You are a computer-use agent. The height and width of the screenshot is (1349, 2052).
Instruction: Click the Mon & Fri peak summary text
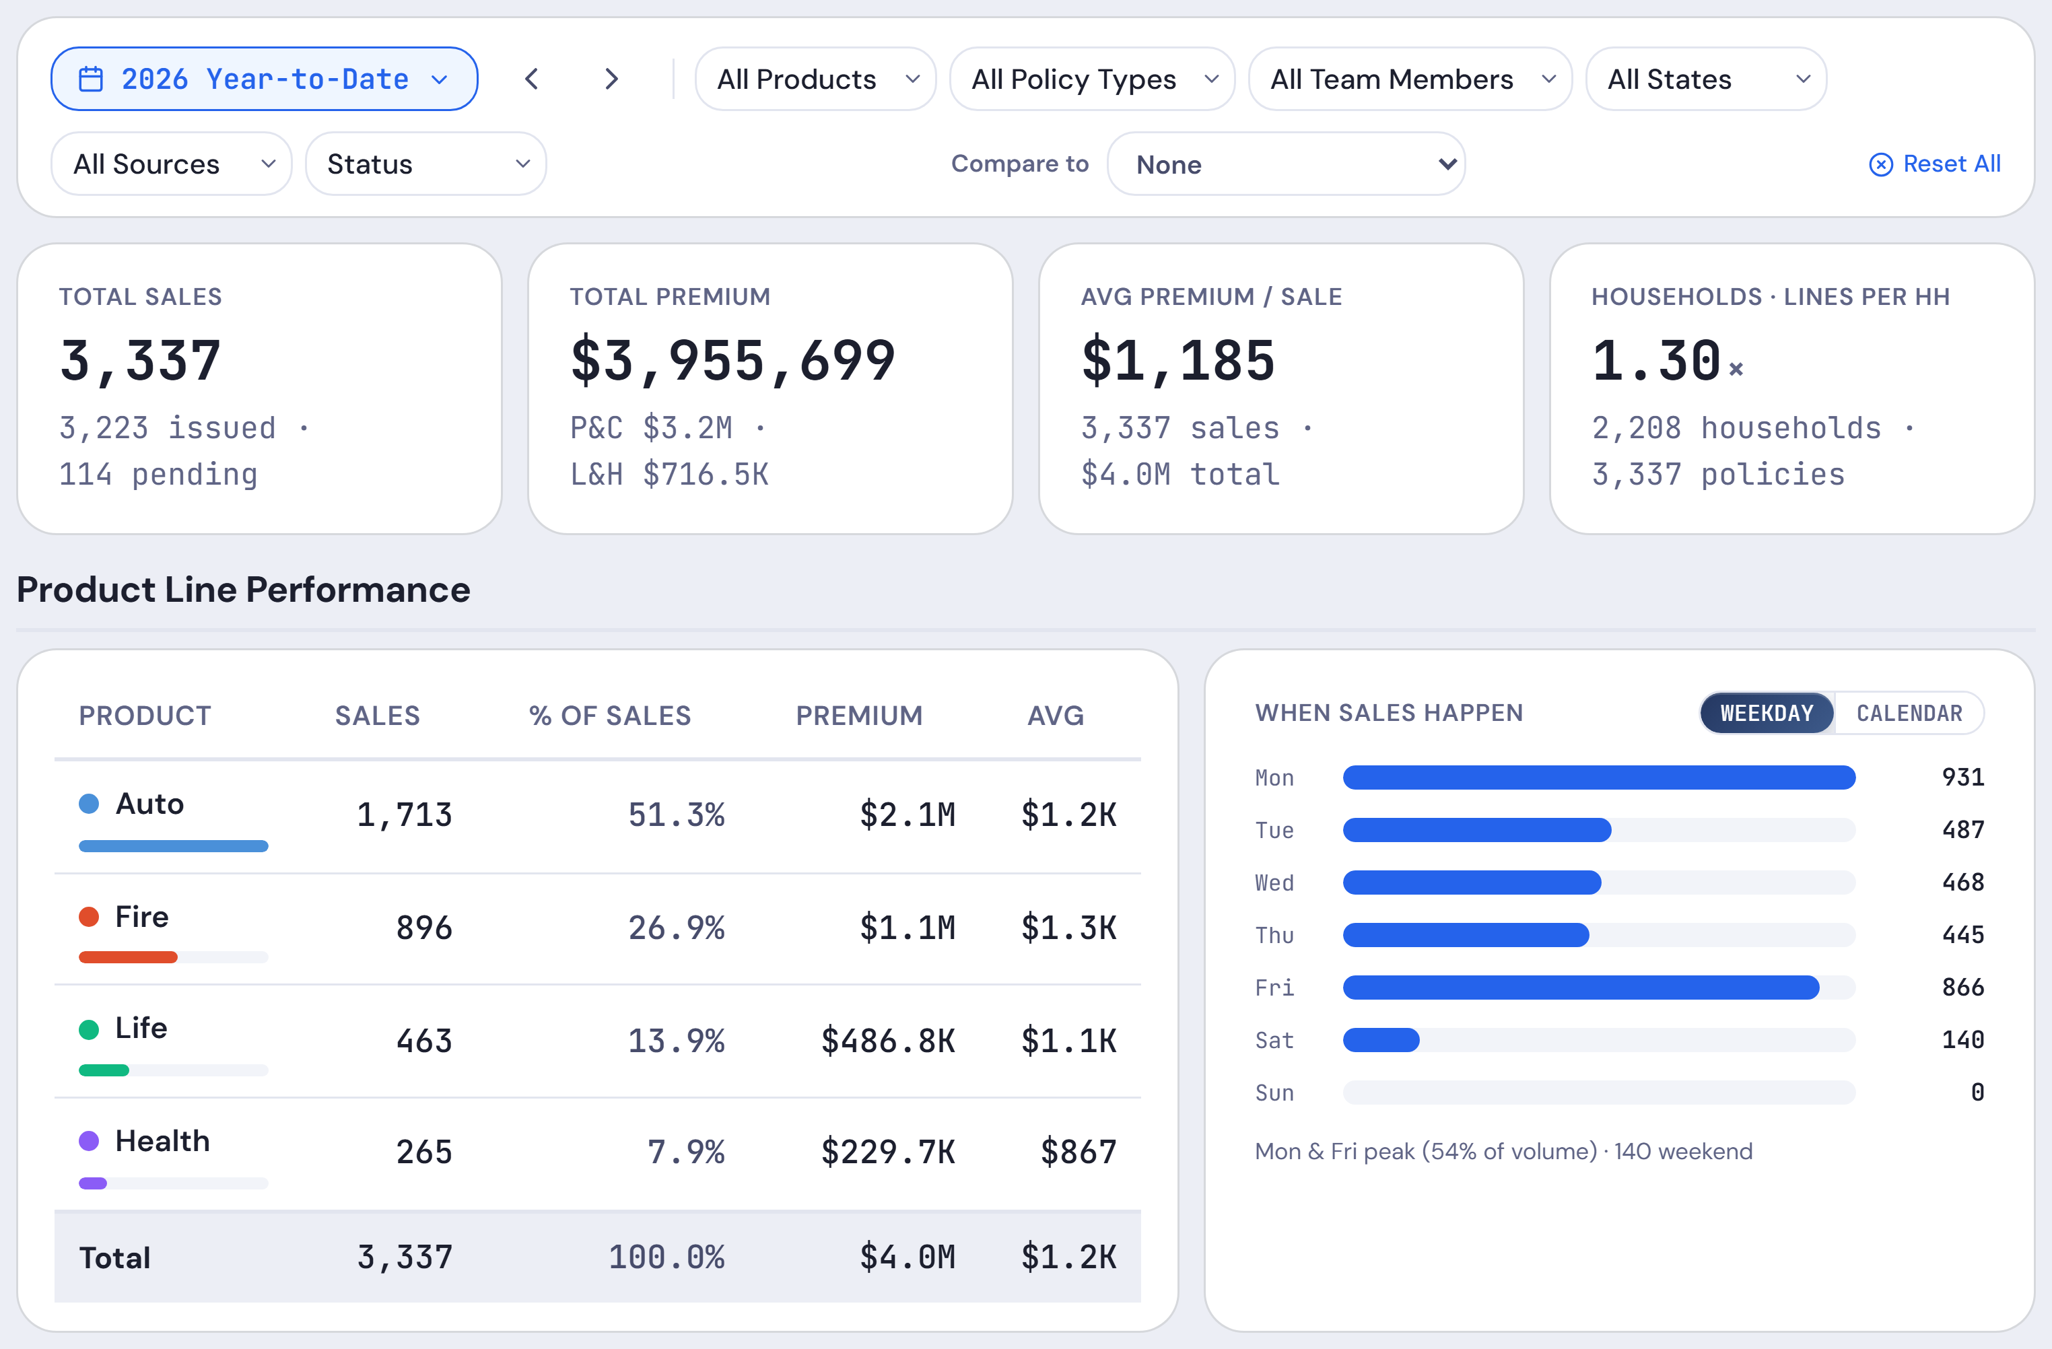[1503, 1152]
